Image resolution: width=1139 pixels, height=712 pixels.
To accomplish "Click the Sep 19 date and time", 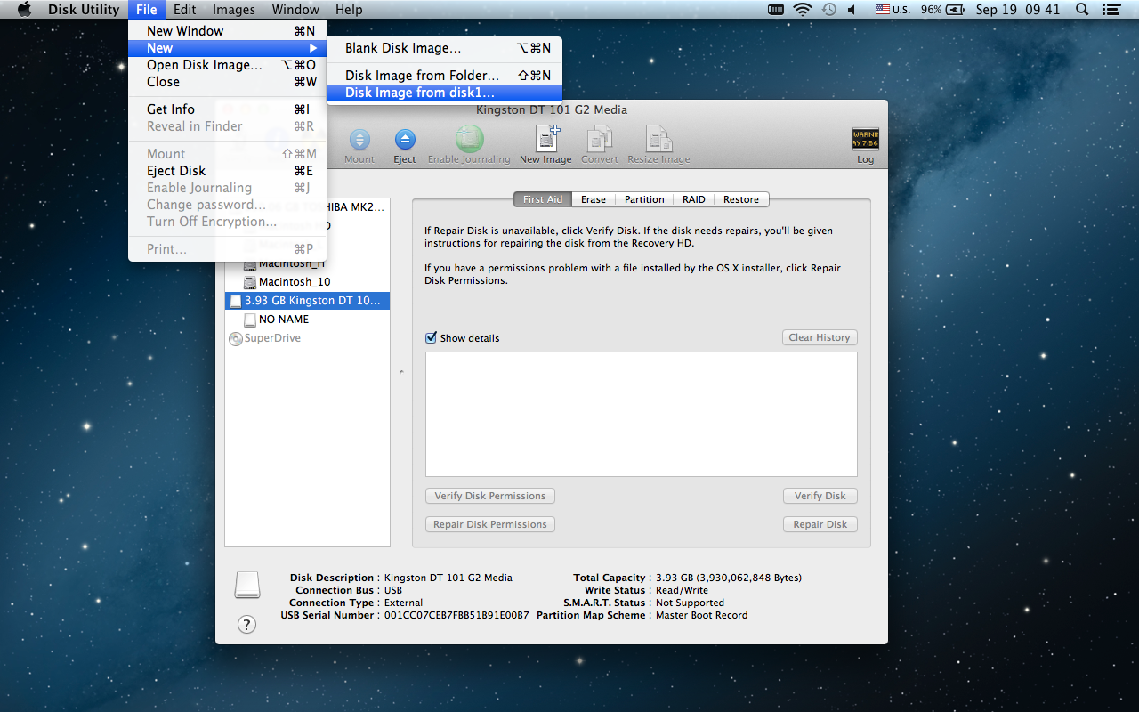I will [1018, 10].
